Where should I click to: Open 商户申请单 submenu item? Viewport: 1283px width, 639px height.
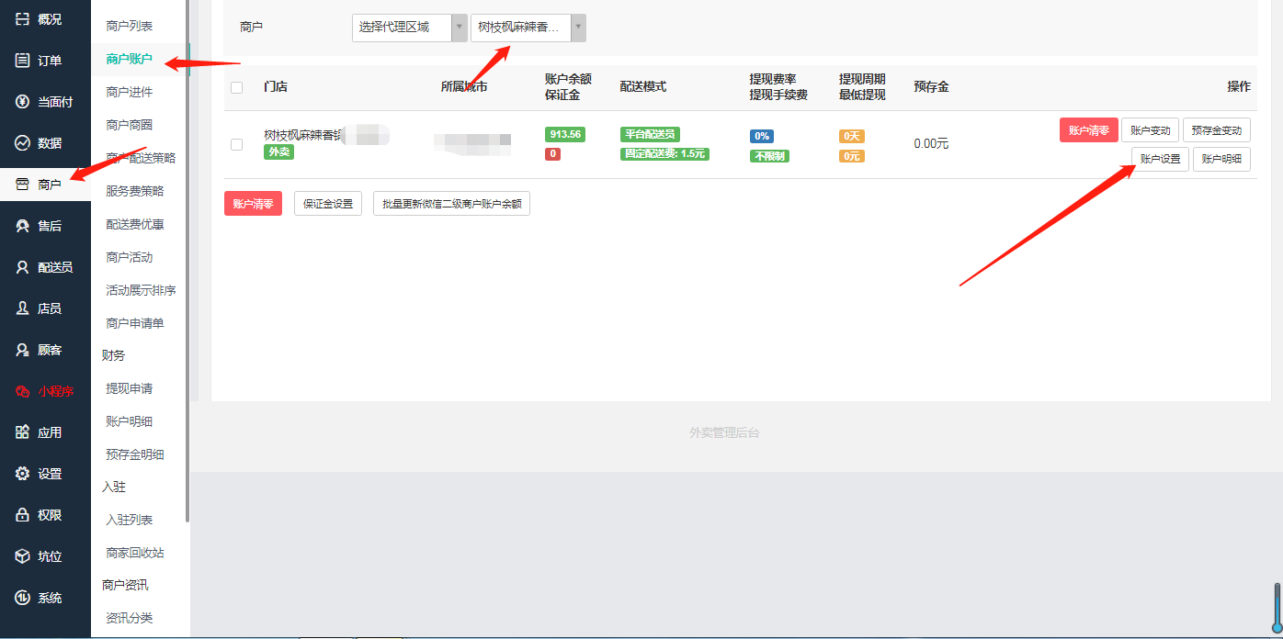coord(135,323)
